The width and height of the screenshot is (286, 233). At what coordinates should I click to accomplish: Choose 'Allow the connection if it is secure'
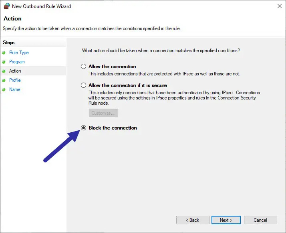click(x=84, y=85)
